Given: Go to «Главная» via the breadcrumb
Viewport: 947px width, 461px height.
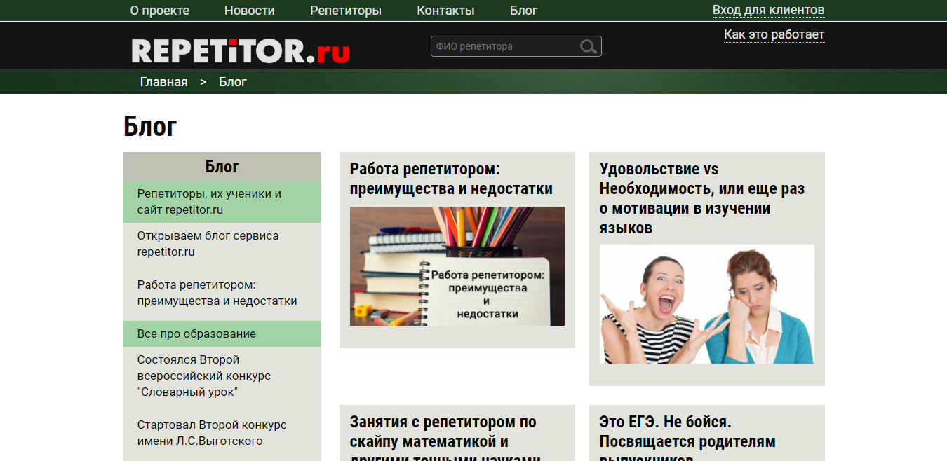Looking at the screenshot, I should tap(163, 81).
